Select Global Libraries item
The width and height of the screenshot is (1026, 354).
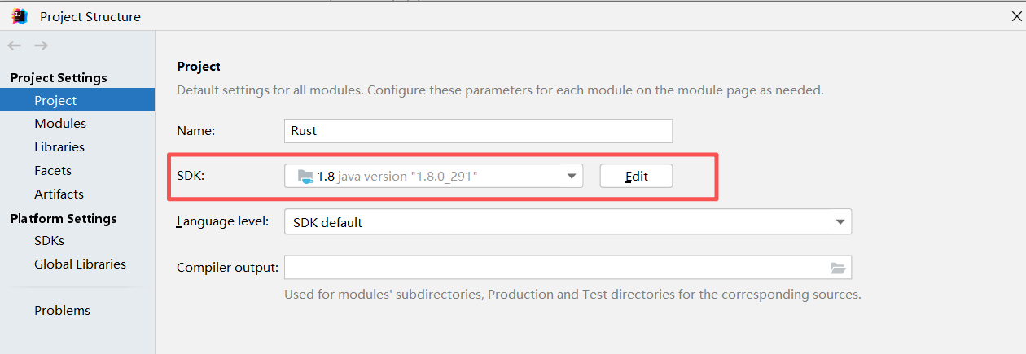tap(80, 264)
